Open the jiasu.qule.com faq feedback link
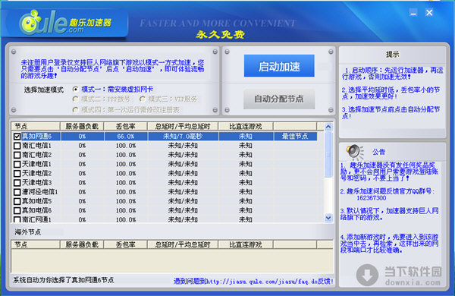The width and height of the screenshot is (455, 296). 253,281
